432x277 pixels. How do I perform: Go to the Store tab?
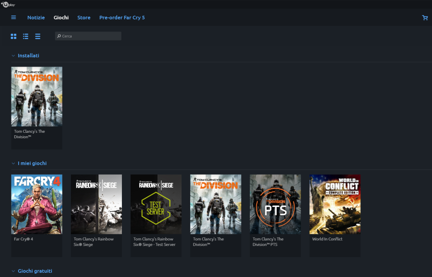(x=84, y=17)
